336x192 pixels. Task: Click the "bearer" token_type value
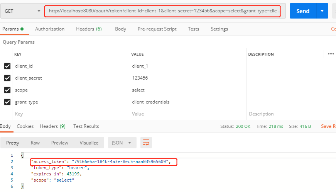coord(77,168)
